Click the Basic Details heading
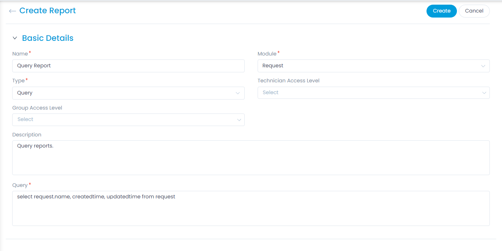 [48, 38]
